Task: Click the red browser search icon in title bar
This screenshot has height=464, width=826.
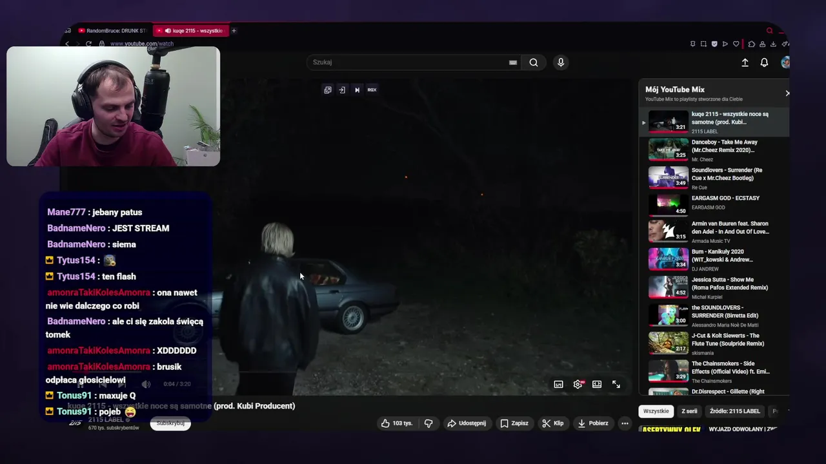Action: [x=769, y=30]
